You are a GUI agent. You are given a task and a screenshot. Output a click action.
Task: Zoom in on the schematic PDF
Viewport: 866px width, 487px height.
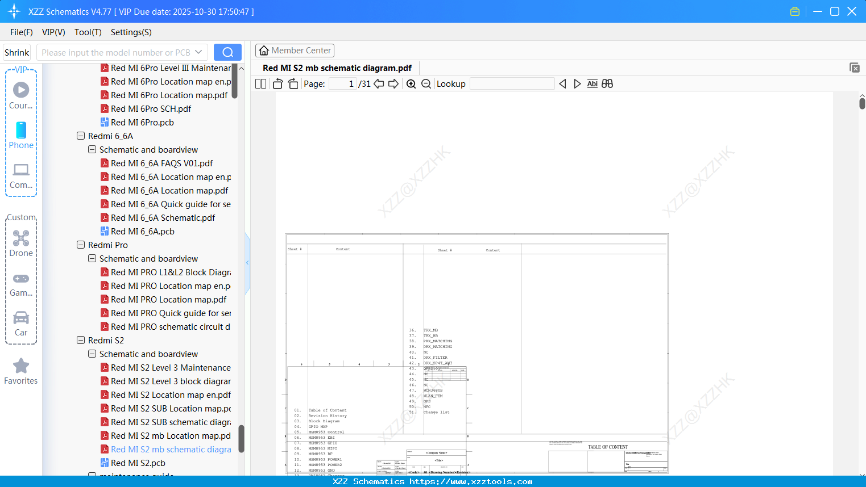point(411,83)
